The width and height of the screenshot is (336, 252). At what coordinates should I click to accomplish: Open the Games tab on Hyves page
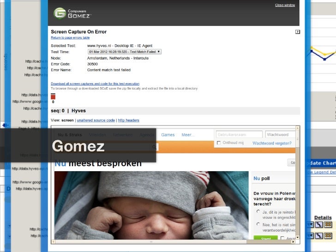168,135
